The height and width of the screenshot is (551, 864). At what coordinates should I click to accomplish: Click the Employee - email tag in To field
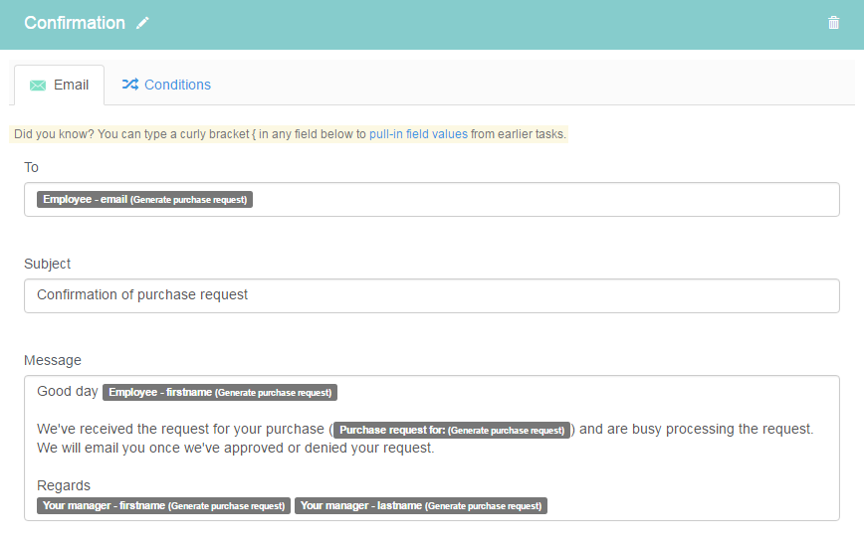[x=145, y=199]
